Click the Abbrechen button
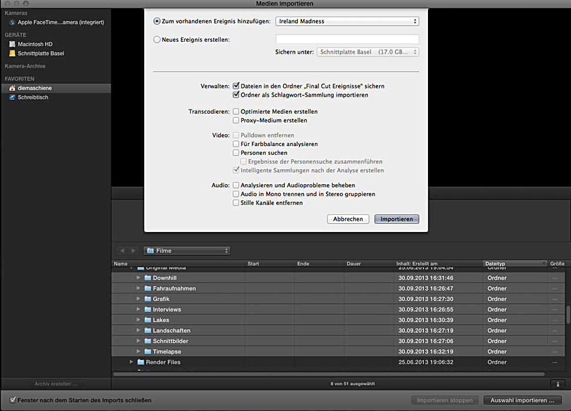 coord(348,219)
